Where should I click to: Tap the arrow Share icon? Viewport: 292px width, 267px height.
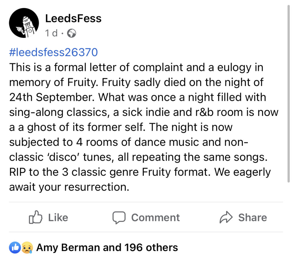click(x=226, y=217)
